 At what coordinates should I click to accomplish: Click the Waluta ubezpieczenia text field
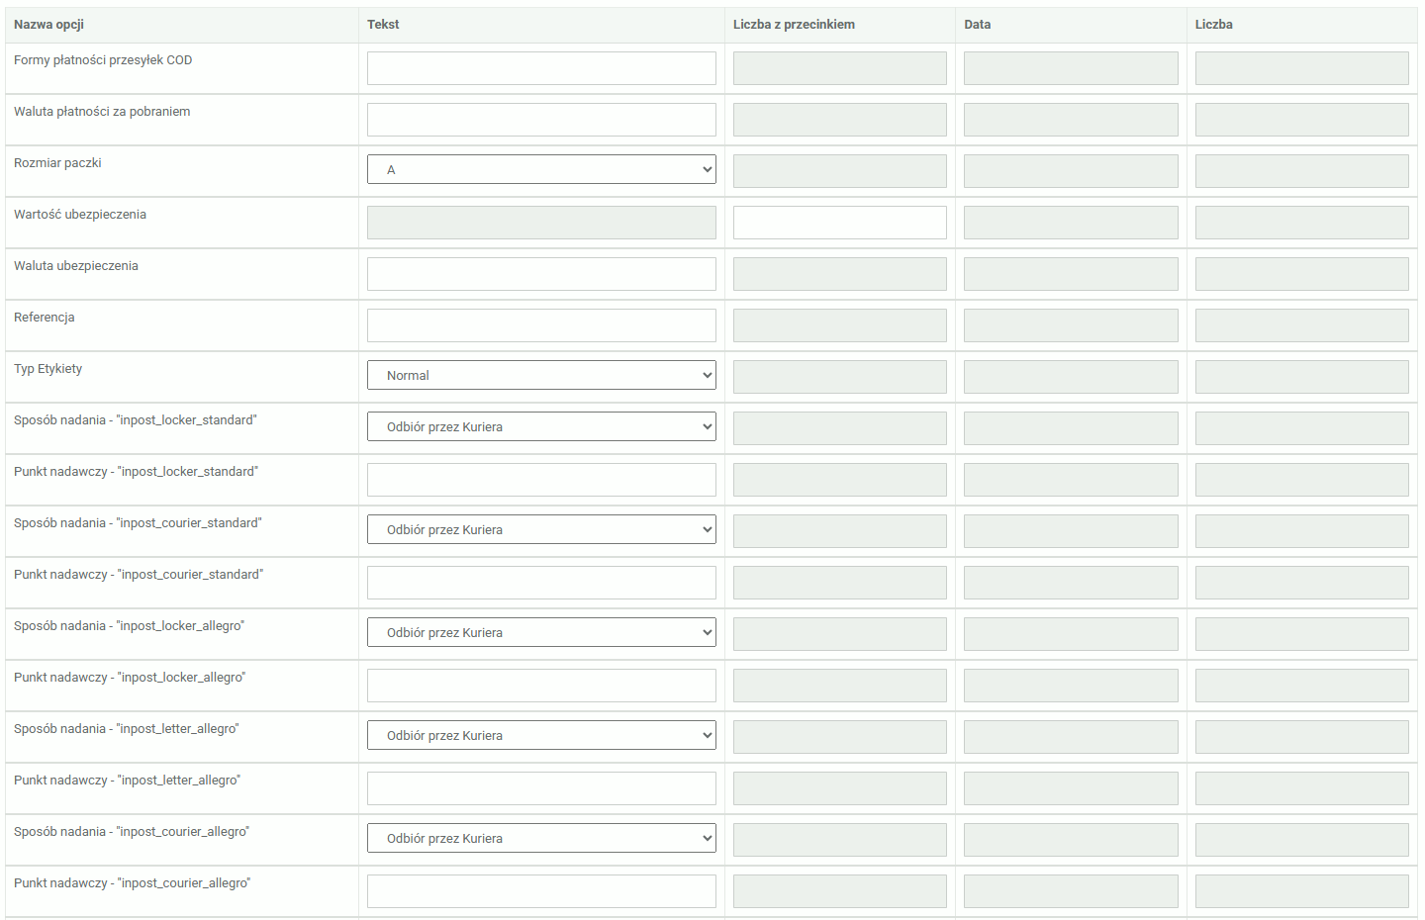tap(541, 274)
